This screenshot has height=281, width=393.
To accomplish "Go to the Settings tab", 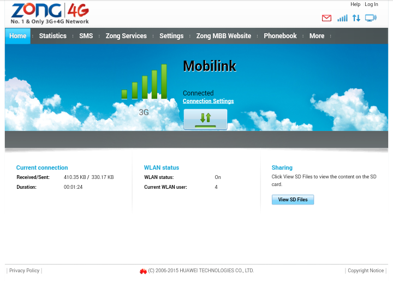I will tap(171, 36).
